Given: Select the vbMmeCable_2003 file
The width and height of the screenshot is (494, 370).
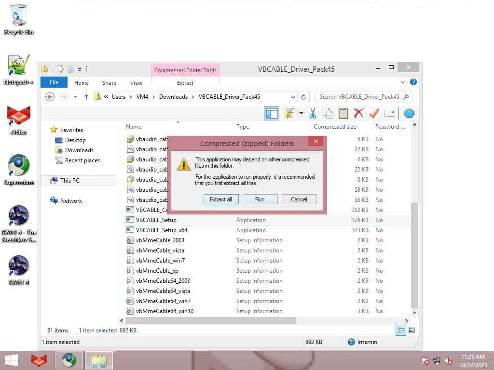Looking at the screenshot, I should click(160, 240).
